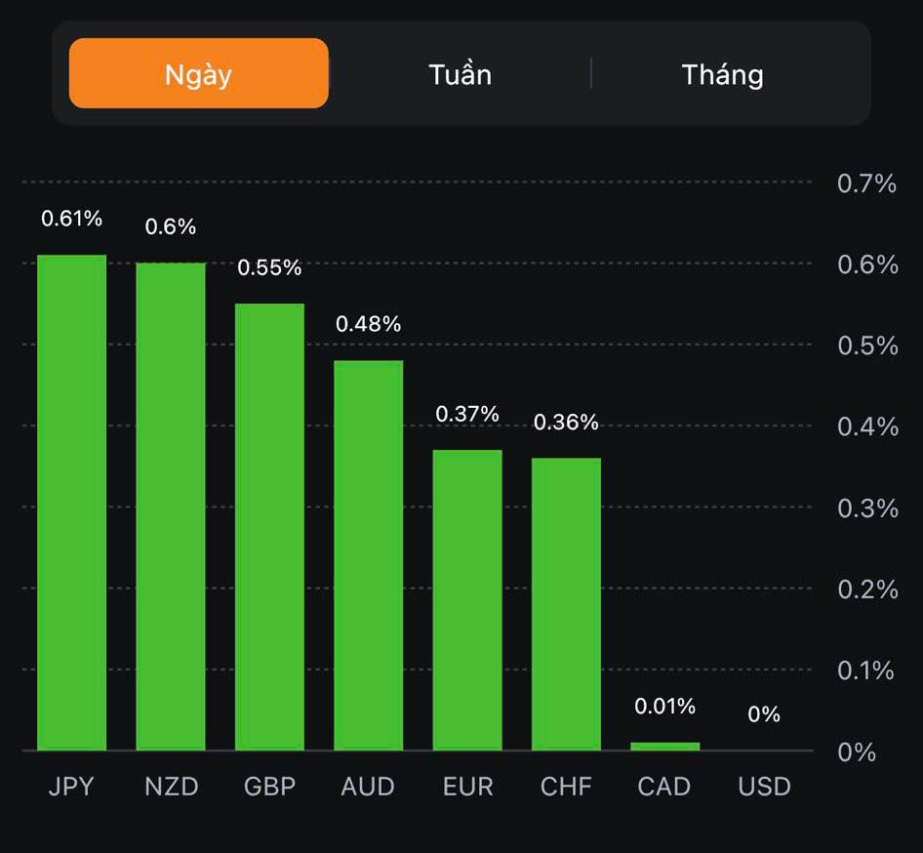The width and height of the screenshot is (923, 853).
Task: Tap the small CAD bar
Action: pyautogui.click(x=665, y=747)
